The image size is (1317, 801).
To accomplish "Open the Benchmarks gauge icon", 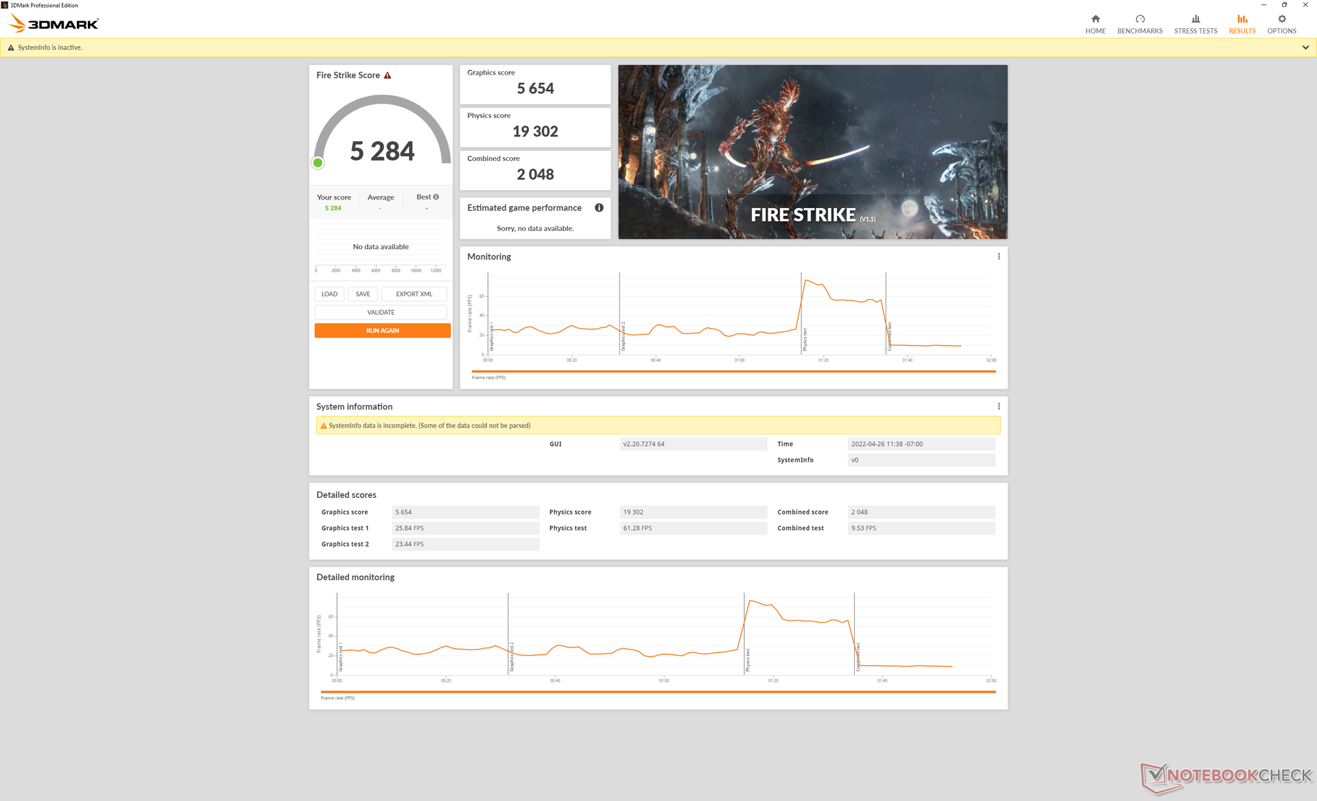I will [x=1139, y=19].
